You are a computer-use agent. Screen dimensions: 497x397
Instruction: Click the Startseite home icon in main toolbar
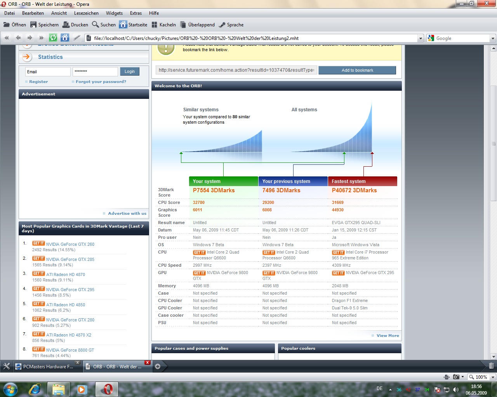pos(123,25)
